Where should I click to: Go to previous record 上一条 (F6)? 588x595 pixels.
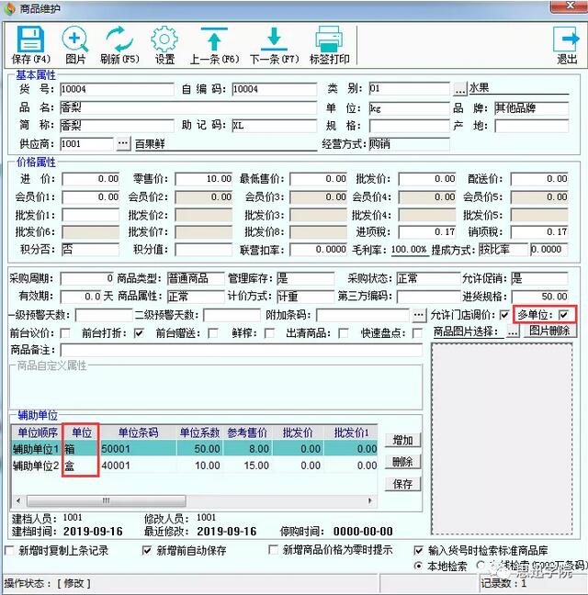[213, 40]
